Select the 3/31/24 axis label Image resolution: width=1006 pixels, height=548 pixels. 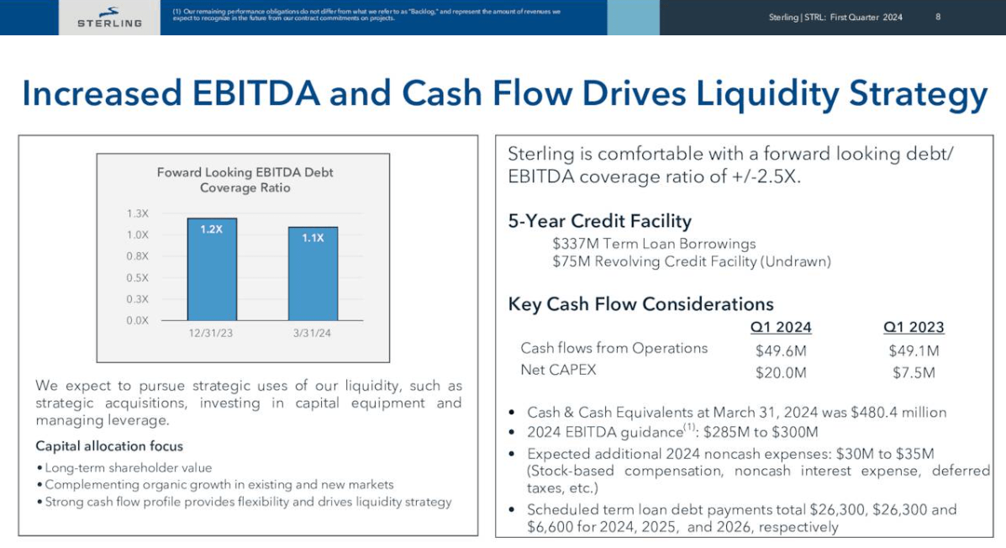313,332
